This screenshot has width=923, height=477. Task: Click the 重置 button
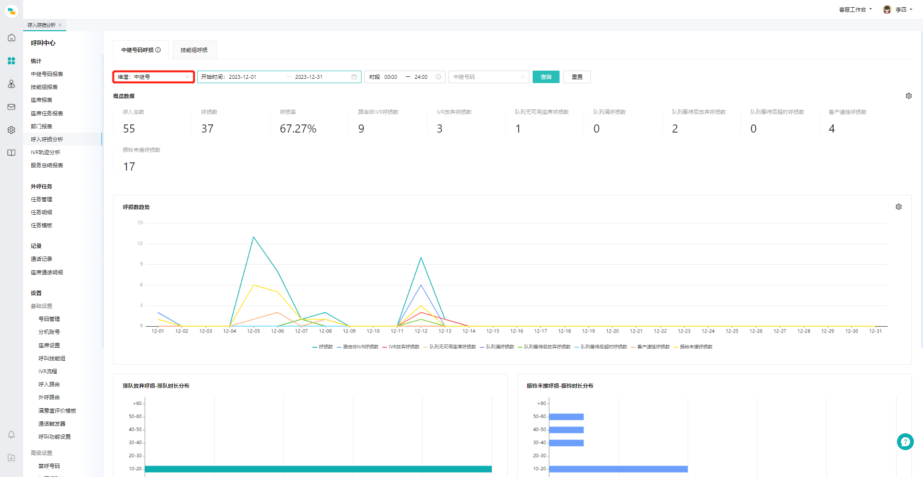(x=577, y=77)
